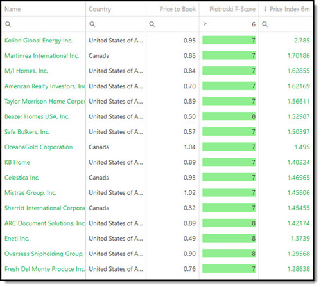Click Price Index value 1.45806
The image size is (321, 287).
tap(299, 193)
